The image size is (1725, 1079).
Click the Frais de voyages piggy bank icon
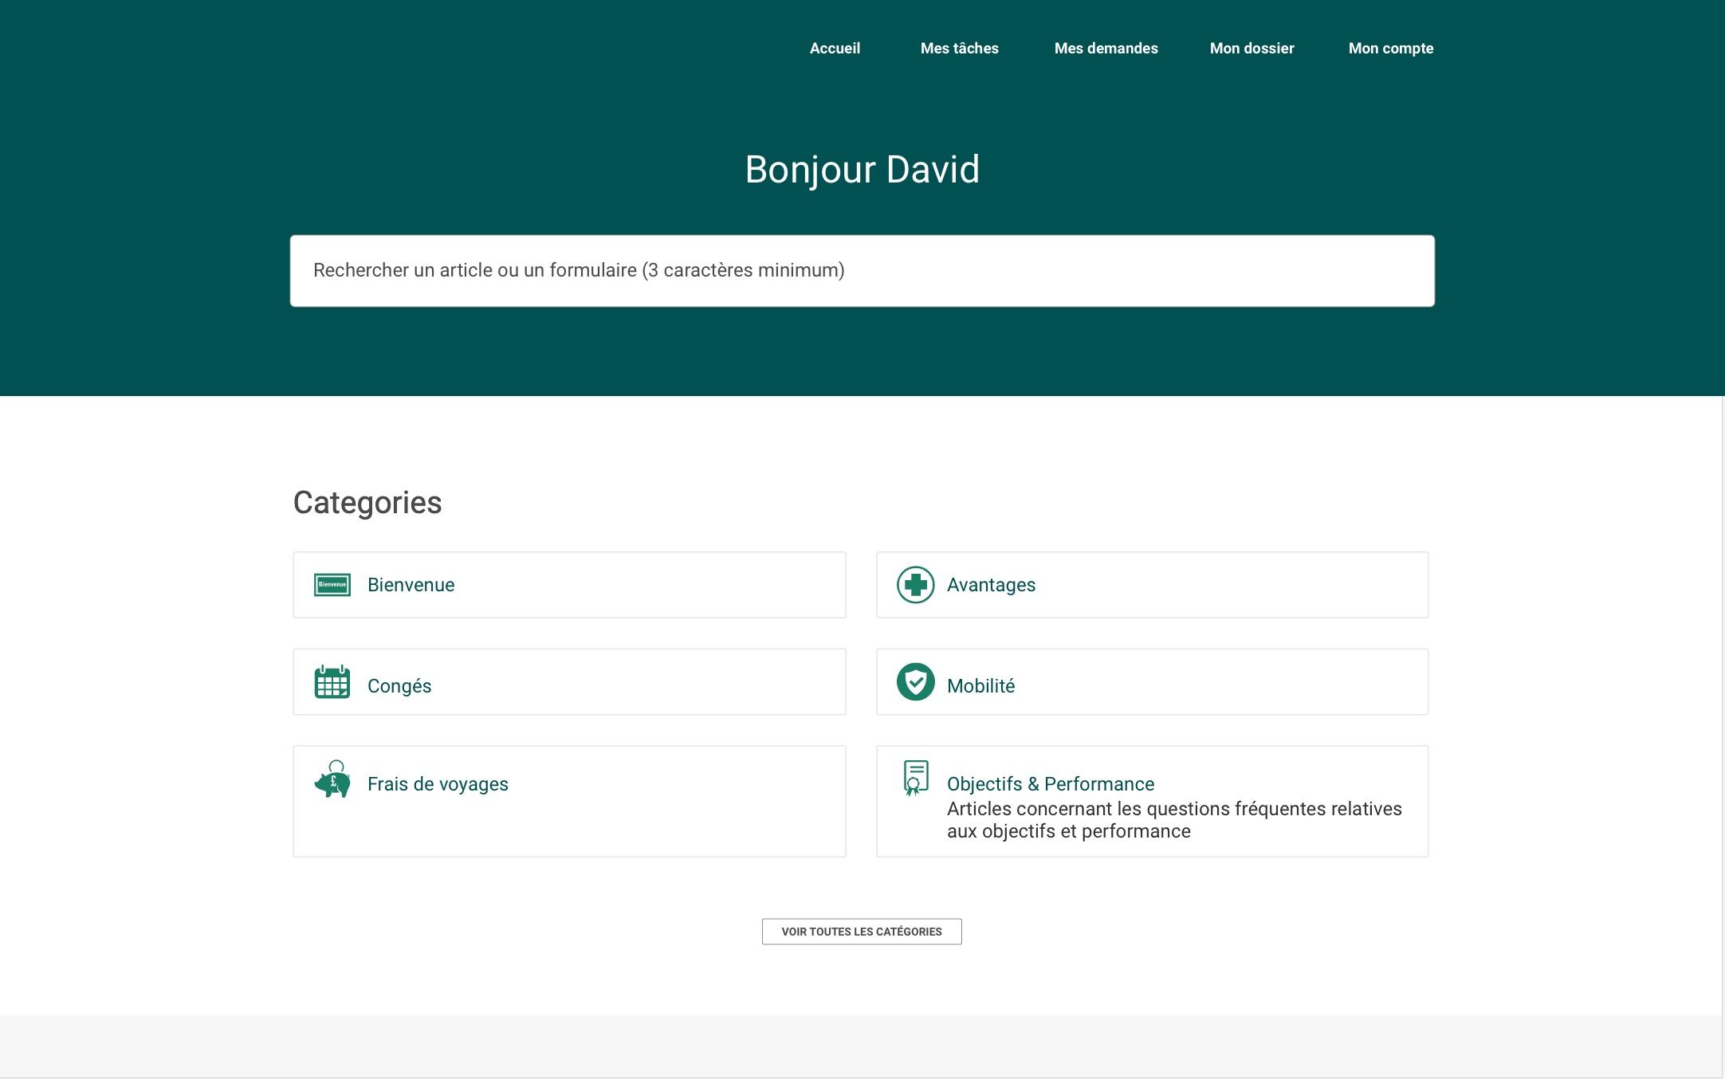click(x=333, y=782)
